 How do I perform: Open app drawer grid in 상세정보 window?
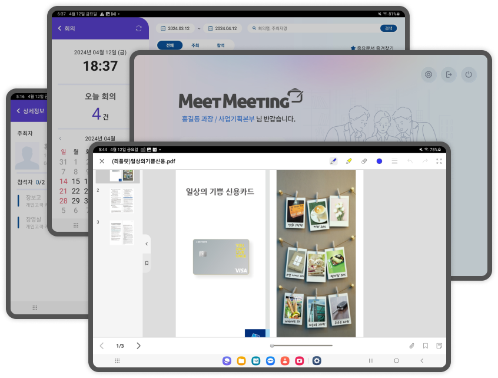tap(35, 308)
